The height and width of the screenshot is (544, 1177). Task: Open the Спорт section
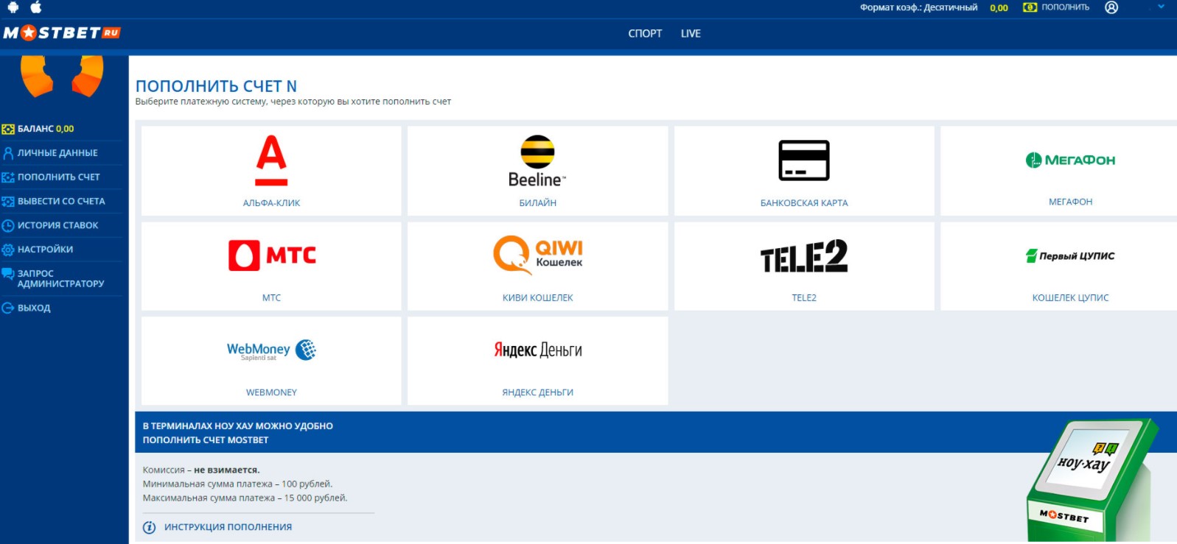(x=645, y=34)
